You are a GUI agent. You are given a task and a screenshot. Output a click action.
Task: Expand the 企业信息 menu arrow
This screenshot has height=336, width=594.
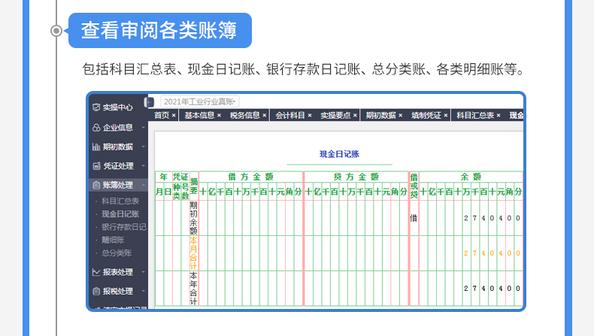[x=143, y=128]
